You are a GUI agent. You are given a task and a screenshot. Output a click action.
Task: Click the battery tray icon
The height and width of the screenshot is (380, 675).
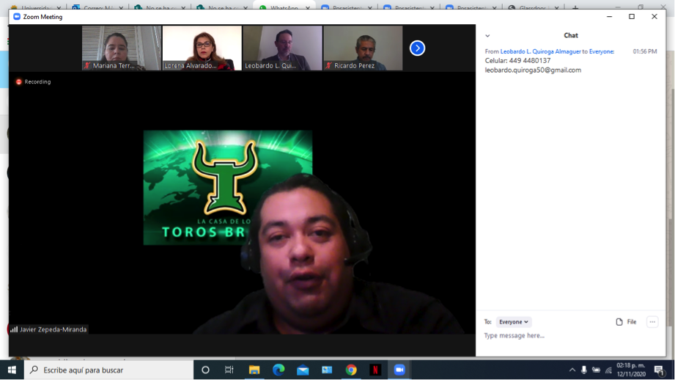click(x=597, y=370)
